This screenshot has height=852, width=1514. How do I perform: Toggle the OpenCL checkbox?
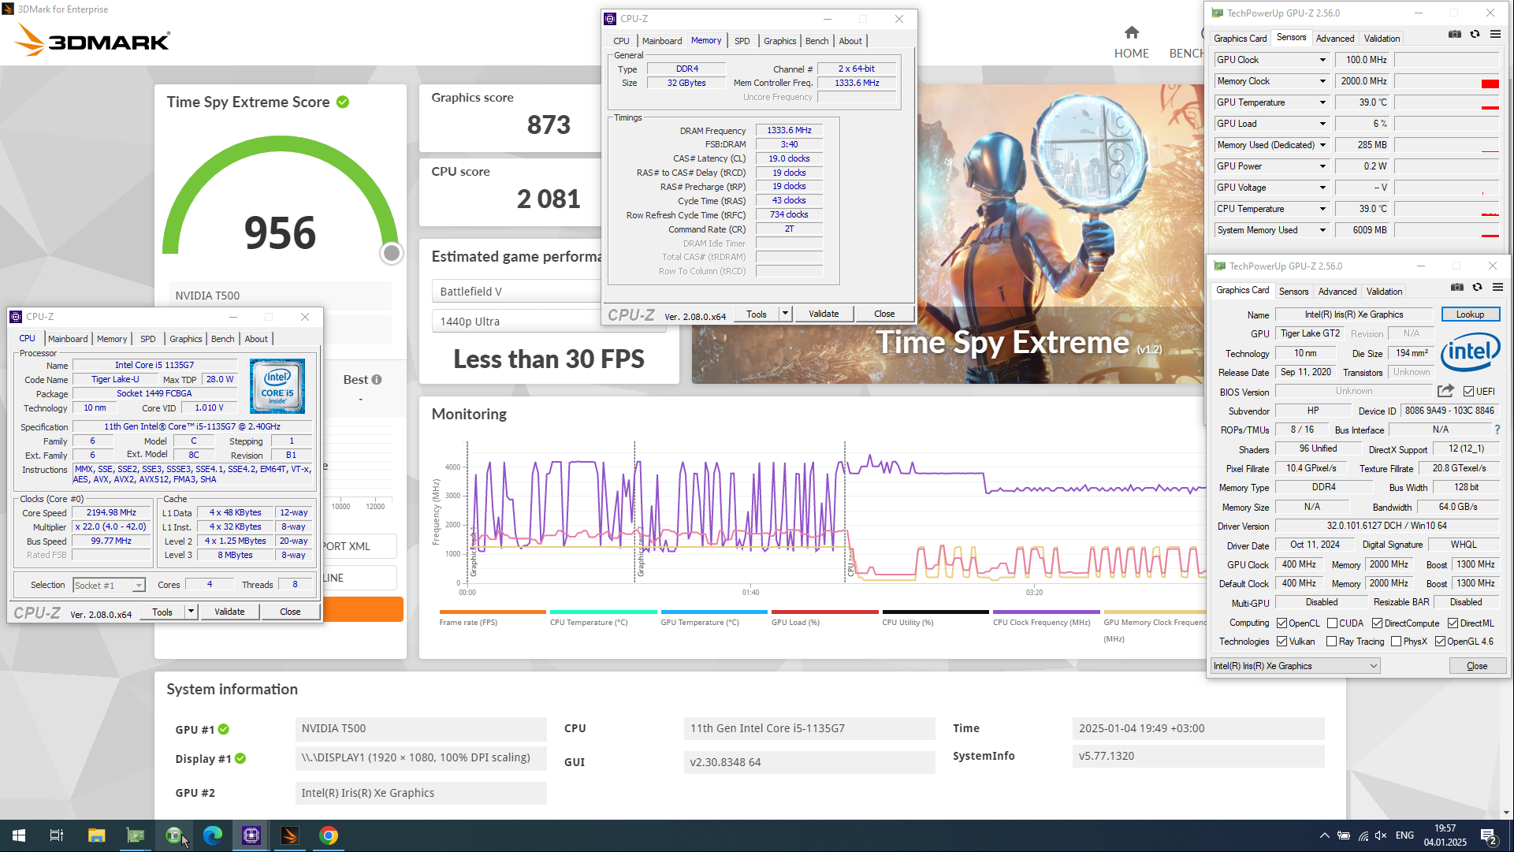click(1282, 623)
